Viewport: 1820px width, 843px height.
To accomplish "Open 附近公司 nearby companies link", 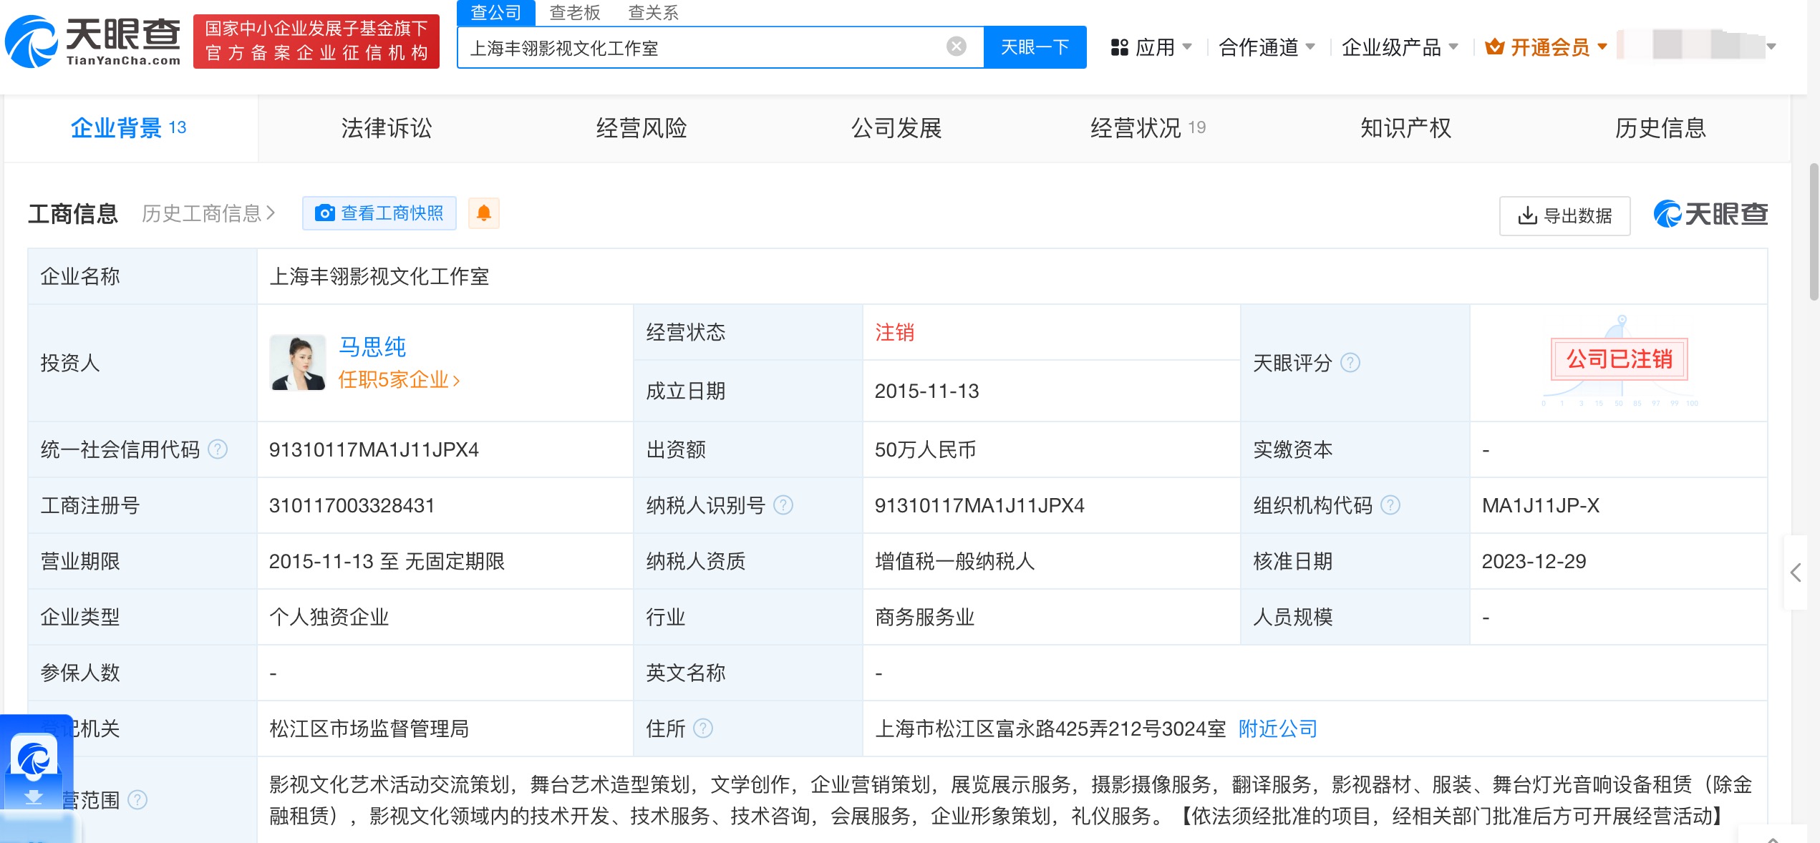I will pos(1278,729).
